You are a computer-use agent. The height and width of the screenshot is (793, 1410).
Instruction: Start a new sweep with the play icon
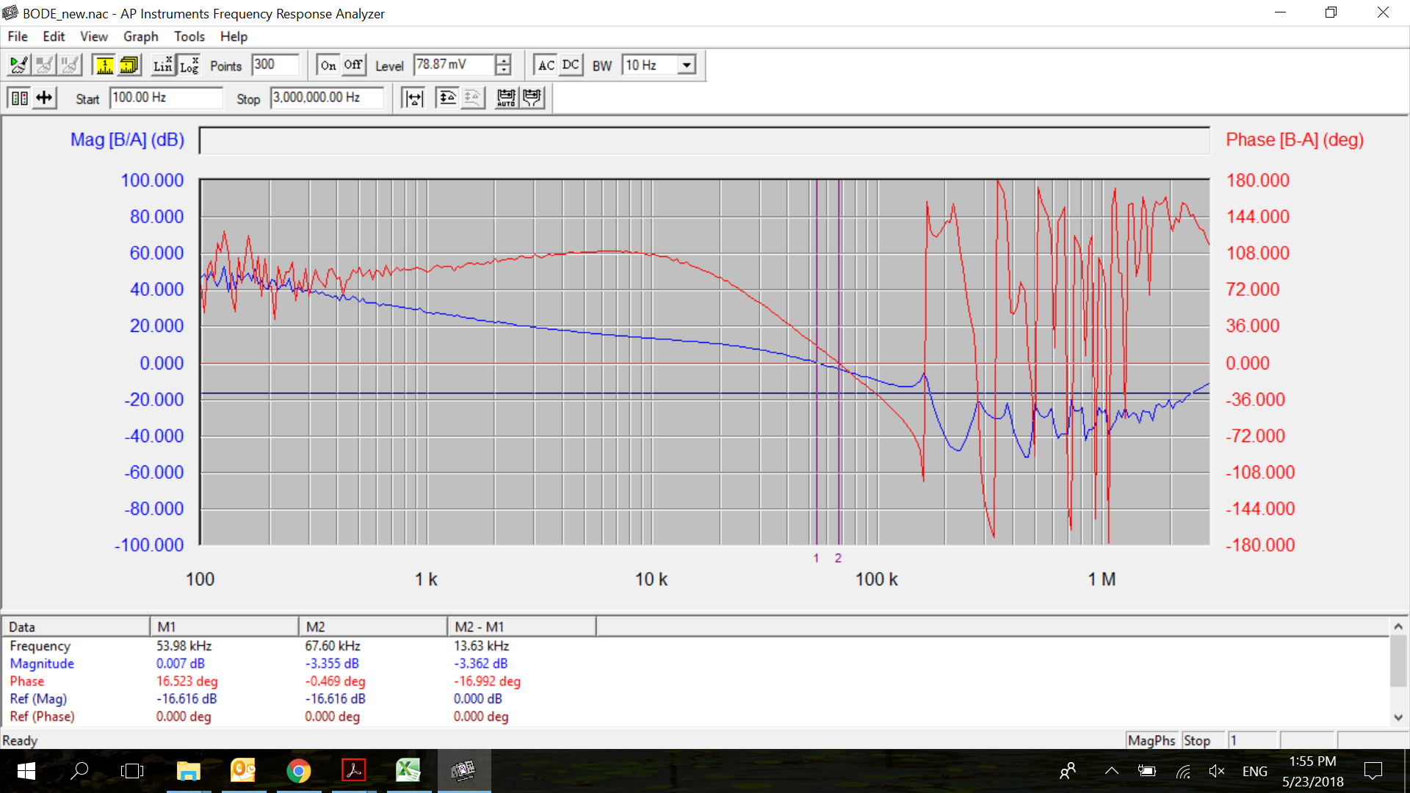point(18,65)
